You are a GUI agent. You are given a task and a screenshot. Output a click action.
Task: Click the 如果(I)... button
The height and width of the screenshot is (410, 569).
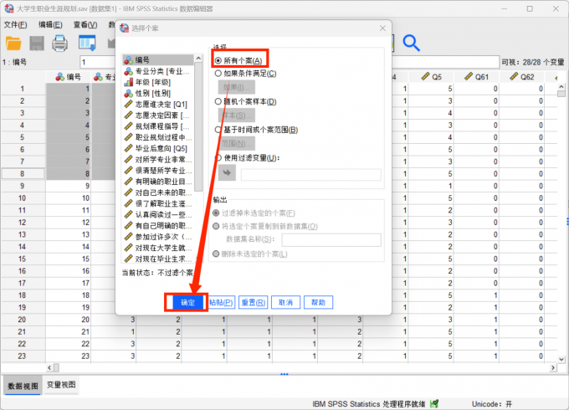click(x=236, y=87)
